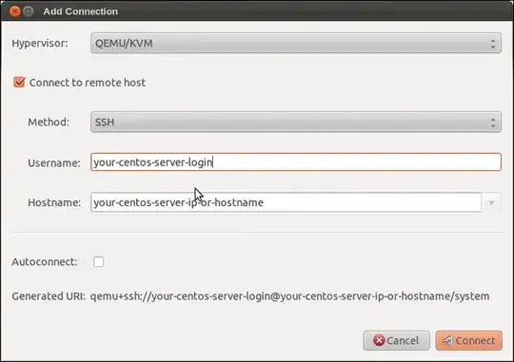
Task: Close the Add Connection window
Action: point(14,11)
